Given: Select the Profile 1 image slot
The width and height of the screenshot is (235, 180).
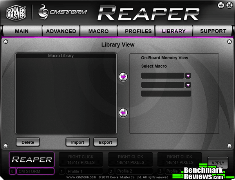Looking at the screenshot, I should pyautogui.click(x=81, y=160).
